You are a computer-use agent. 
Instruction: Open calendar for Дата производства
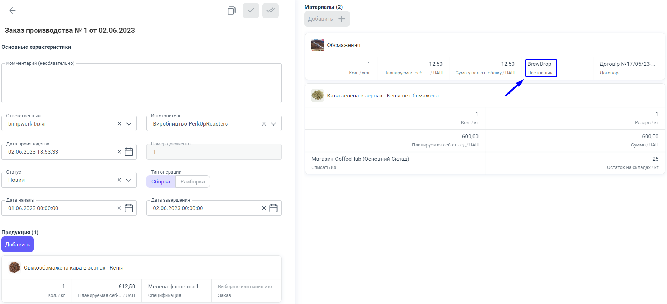point(129,152)
